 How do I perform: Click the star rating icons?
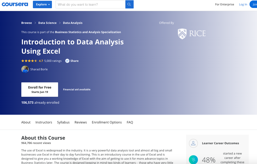point(29,61)
